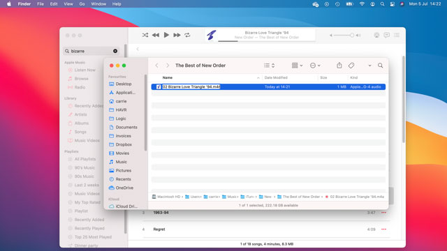447x251 pixels.
Task: Open the Apple menu
Action: tap(9, 4)
